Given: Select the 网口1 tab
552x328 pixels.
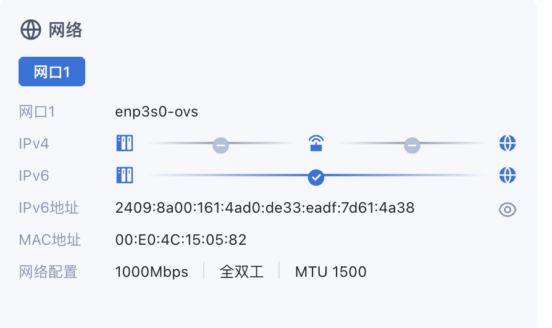Looking at the screenshot, I should tap(52, 72).
